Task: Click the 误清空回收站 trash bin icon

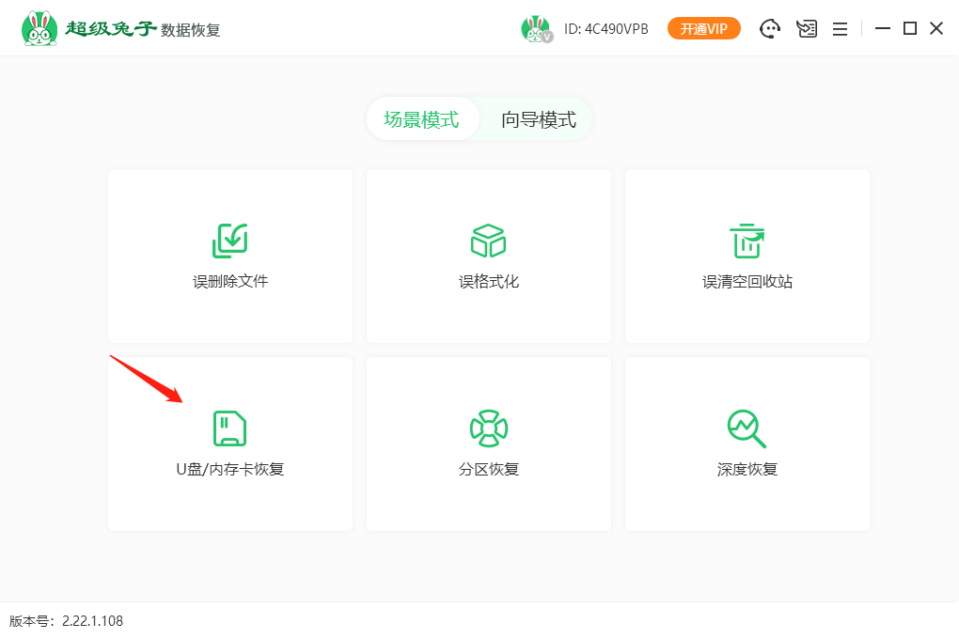Action: 747,241
